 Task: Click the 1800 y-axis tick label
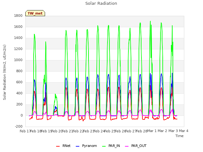pos(18,16)
